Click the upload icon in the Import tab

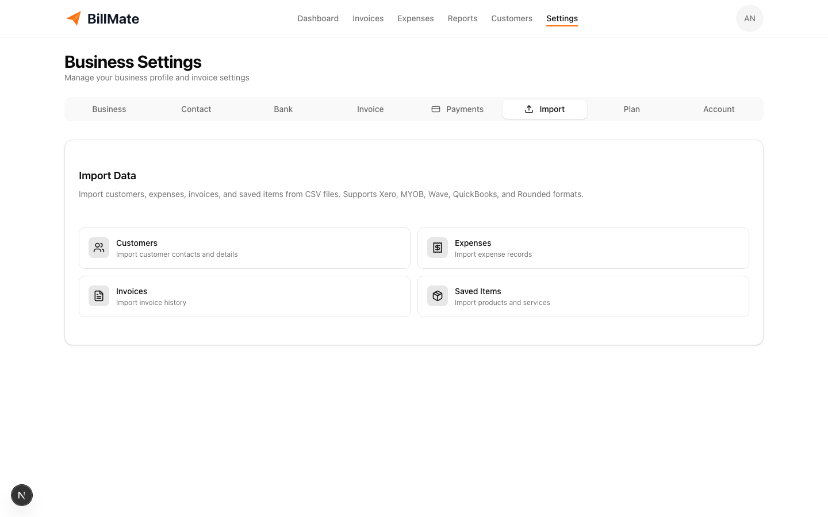pyautogui.click(x=528, y=109)
